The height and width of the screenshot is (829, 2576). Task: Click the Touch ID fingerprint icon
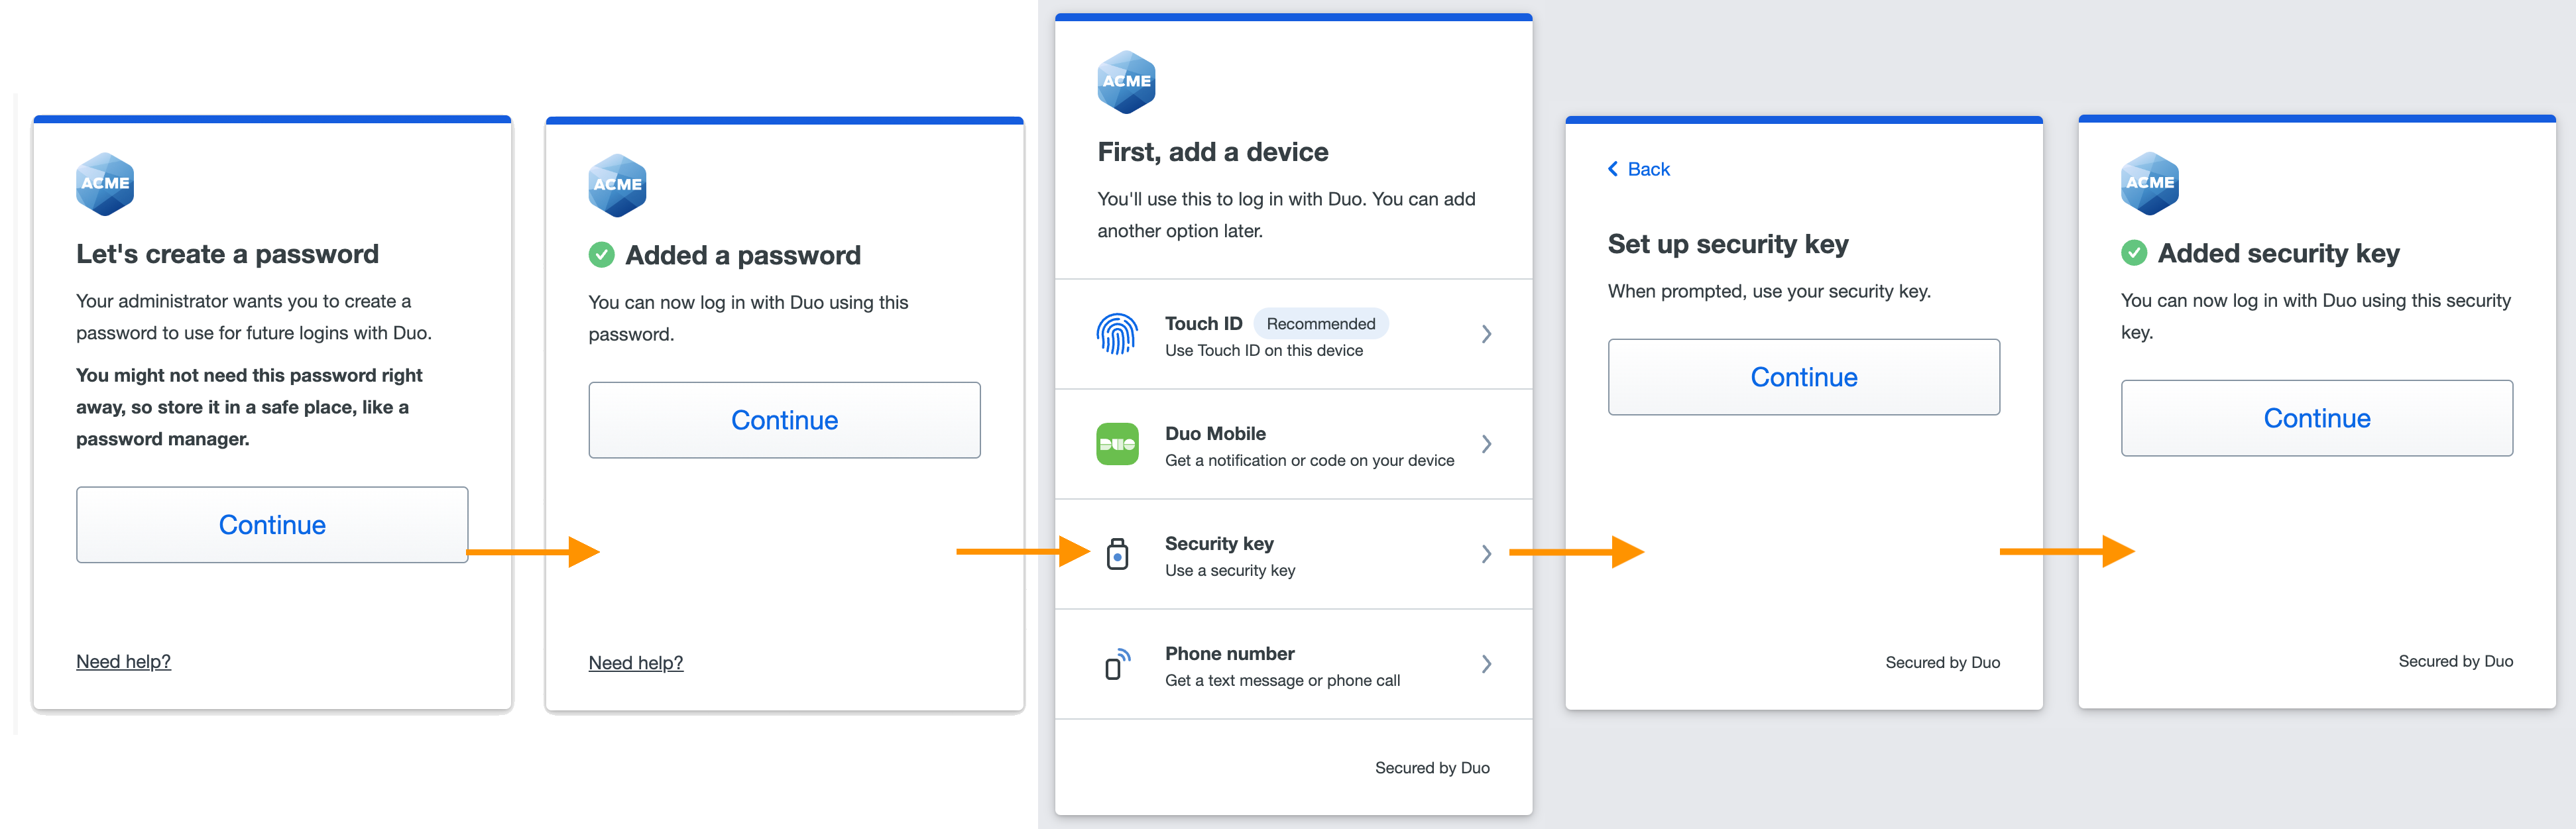1117,334
